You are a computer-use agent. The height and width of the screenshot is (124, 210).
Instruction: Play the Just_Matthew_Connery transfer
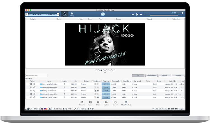click(34, 87)
